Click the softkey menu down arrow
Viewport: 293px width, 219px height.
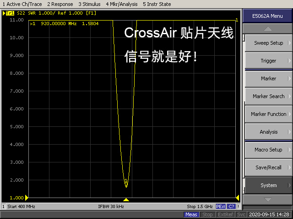(267, 199)
